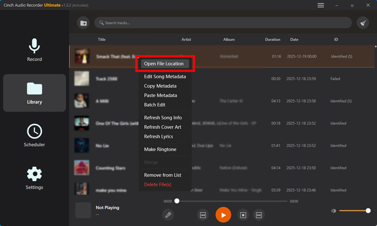Viewport: 377px width, 226px height.
Task: Choose Open File Location from context menu
Action: [x=164, y=64]
